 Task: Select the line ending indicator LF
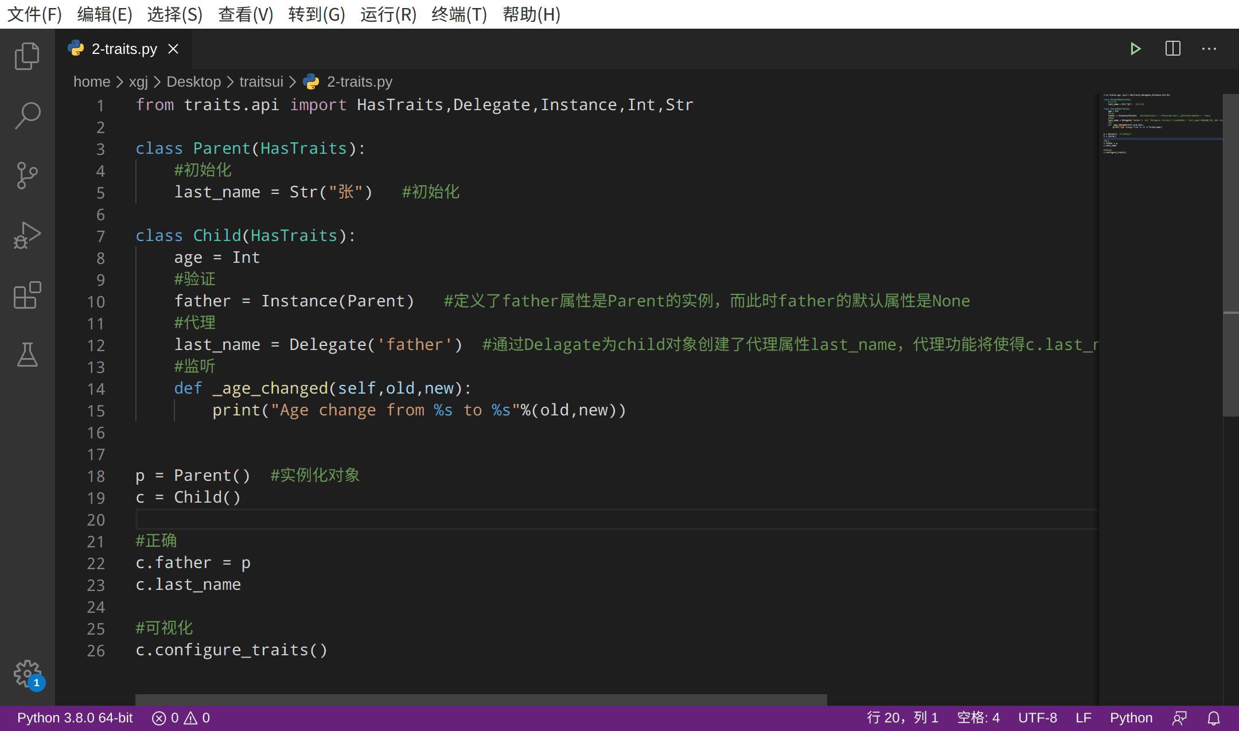click(1083, 718)
